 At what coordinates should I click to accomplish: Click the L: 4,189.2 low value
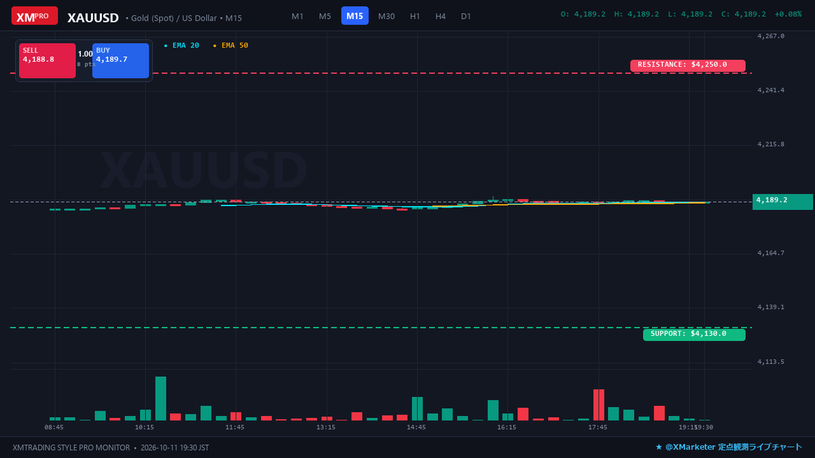690,14
